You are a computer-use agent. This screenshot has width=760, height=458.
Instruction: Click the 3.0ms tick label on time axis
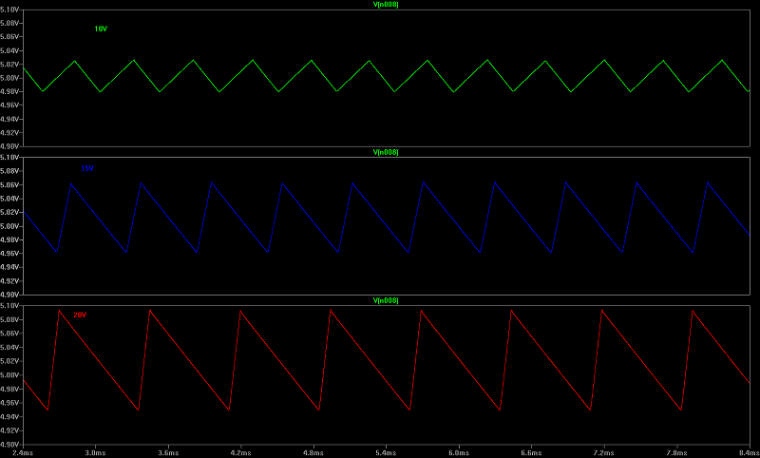[95, 452]
